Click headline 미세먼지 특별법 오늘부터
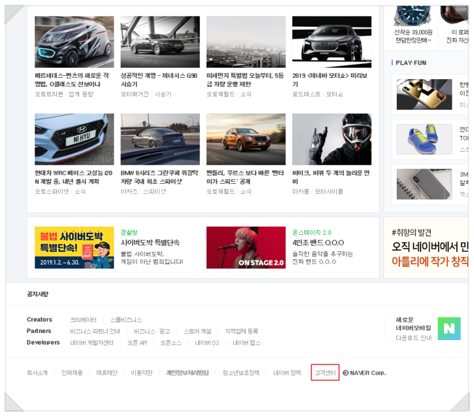The width and height of the screenshot is (474, 416). (x=245, y=80)
